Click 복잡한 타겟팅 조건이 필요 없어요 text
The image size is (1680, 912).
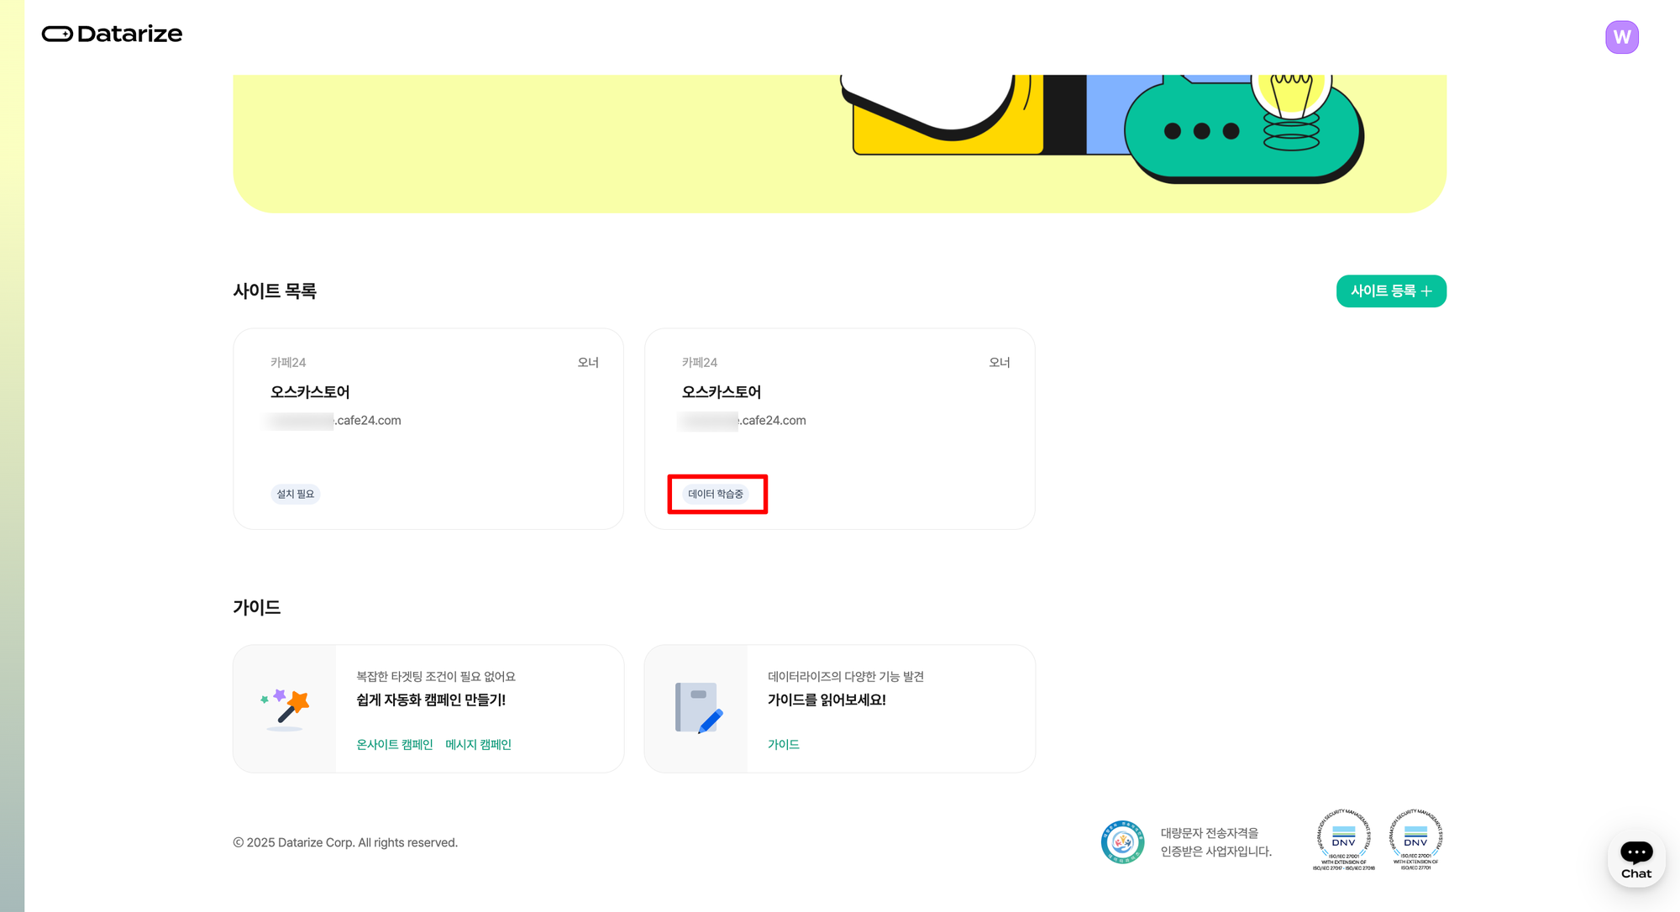pyautogui.click(x=436, y=676)
